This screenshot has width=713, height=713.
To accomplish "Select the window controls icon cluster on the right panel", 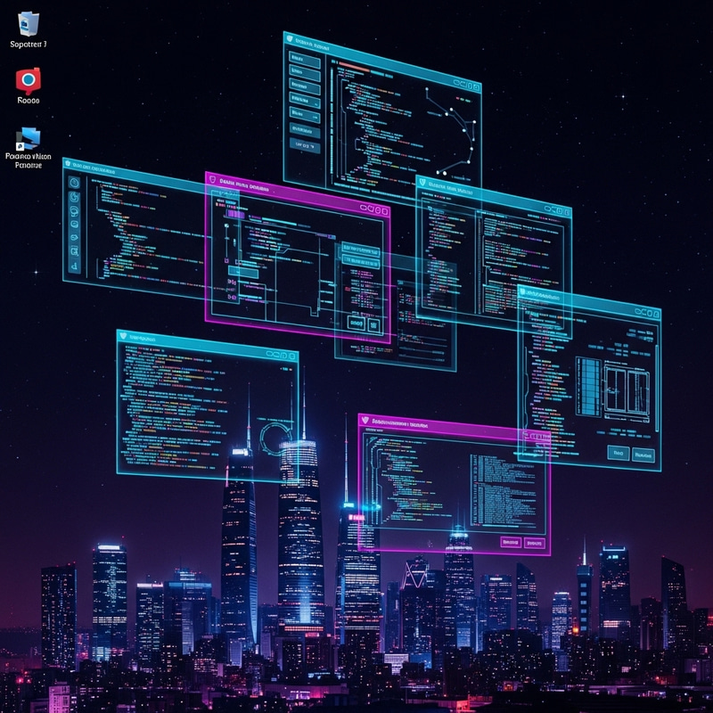I will (648, 312).
